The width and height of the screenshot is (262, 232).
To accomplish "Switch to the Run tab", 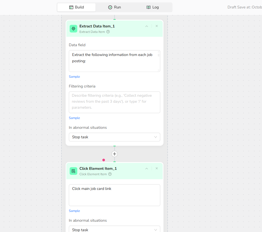I will pyautogui.click(x=115, y=7).
